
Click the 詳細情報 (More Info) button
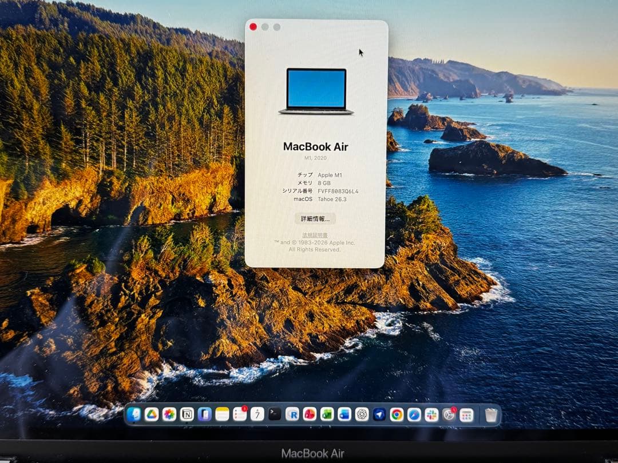coord(315,219)
